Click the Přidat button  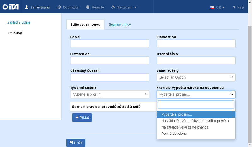coord(82,118)
